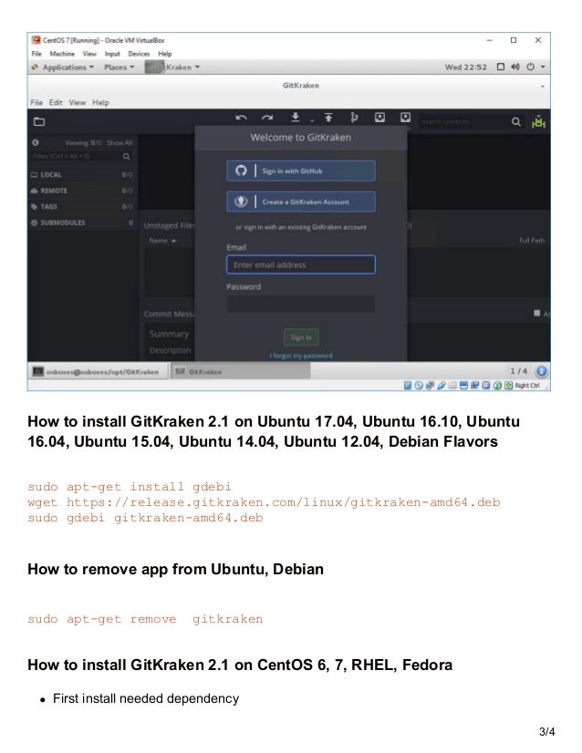Click the Full Path column header
Image resolution: width=582 pixels, height=753 pixels.
532,240
